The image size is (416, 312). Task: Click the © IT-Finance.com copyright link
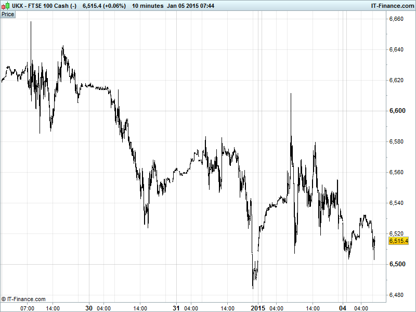pyautogui.click(x=23, y=299)
